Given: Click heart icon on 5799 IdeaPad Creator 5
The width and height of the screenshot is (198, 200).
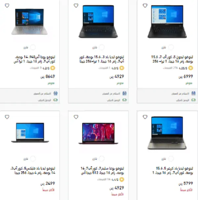Looking at the screenshot, I should pos(145,117).
